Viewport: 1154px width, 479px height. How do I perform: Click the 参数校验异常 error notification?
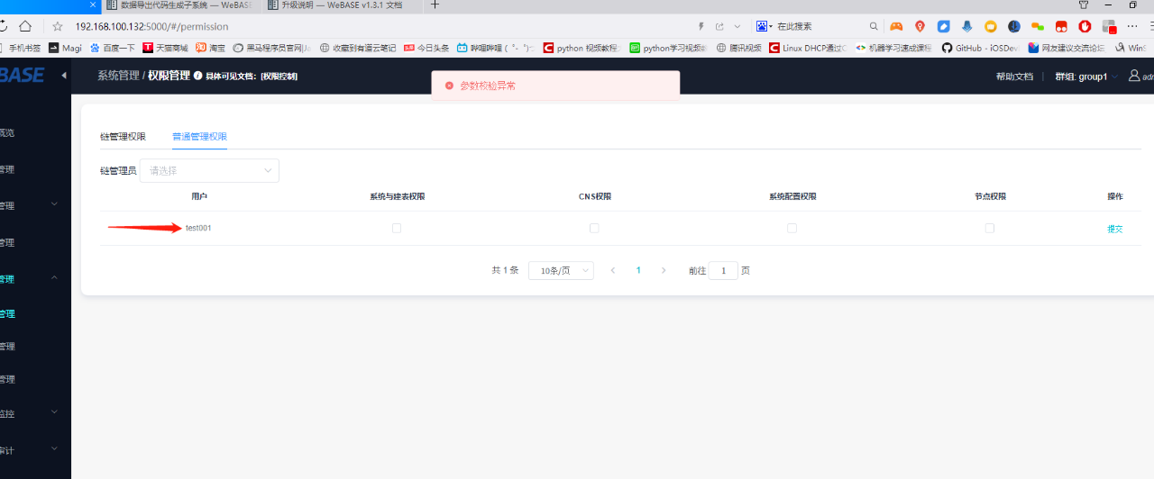(555, 86)
